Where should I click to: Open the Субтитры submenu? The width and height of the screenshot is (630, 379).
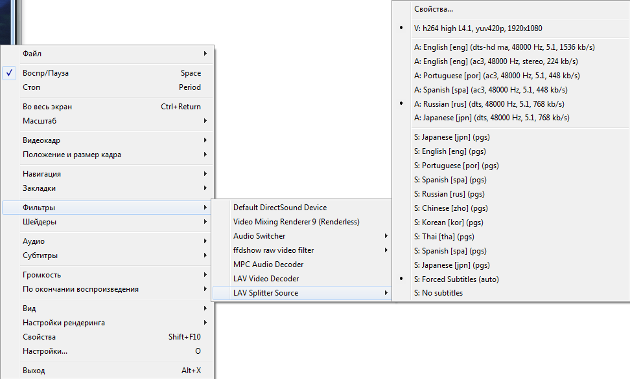click(x=40, y=255)
